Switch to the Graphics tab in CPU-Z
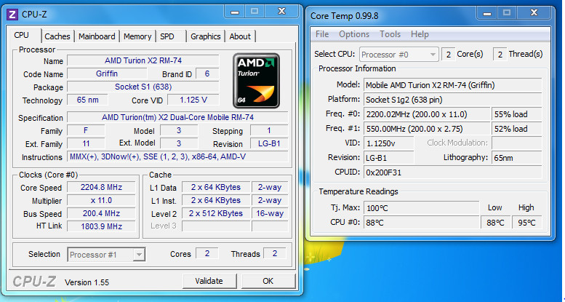 [205, 36]
